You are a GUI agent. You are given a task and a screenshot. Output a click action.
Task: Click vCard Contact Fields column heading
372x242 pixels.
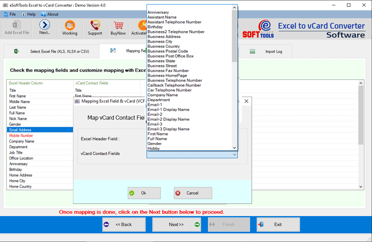click(x=92, y=83)
